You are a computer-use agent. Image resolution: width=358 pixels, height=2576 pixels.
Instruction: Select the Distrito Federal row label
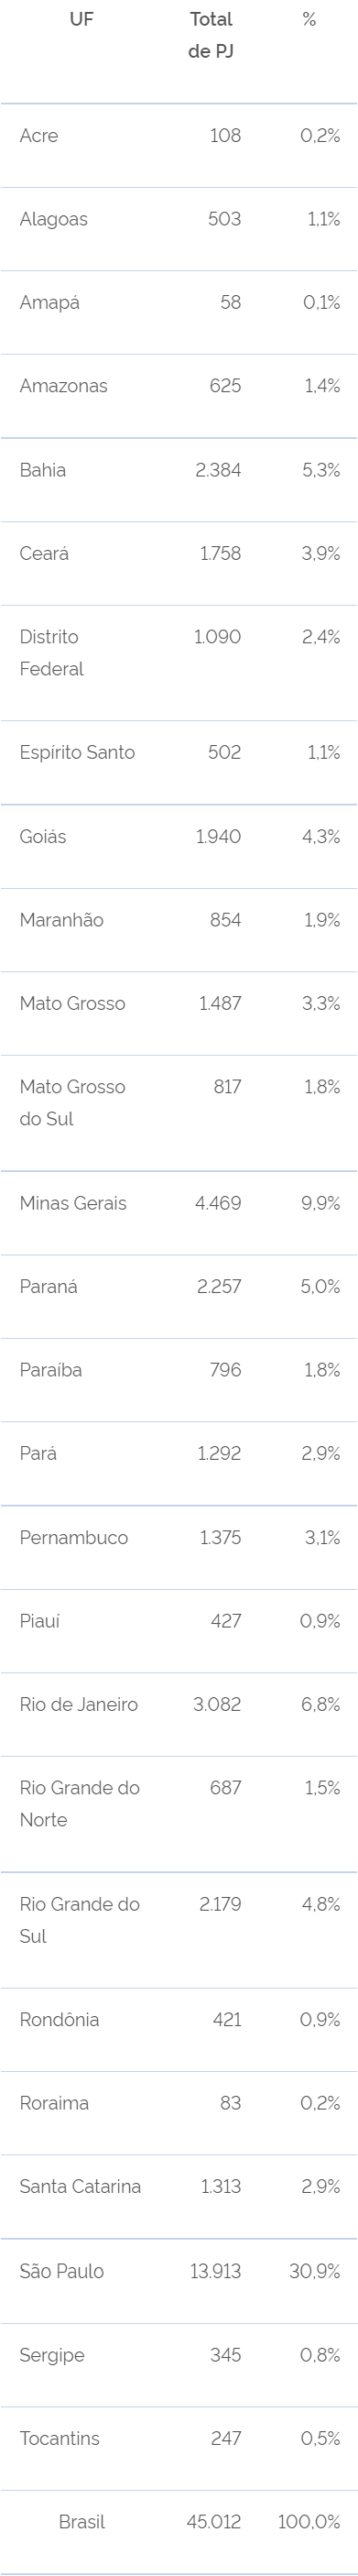click(x=52, y=653)
